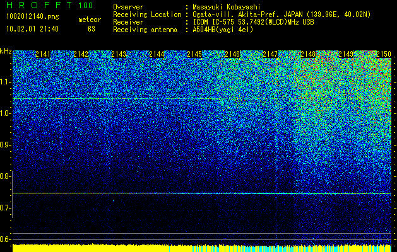397x252 pixels.
Task: Click the bright carrier line near 0.75 kHz
Action: (202, 193)
